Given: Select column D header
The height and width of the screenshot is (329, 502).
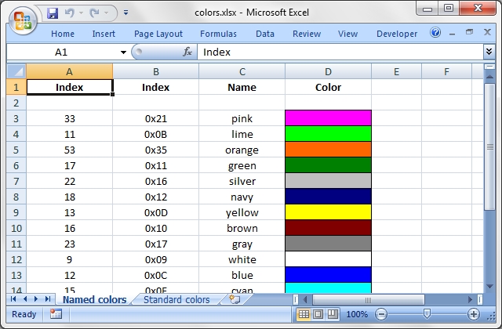Looking at the screenshot, I should pyautogui.click(x=328, y=71).
